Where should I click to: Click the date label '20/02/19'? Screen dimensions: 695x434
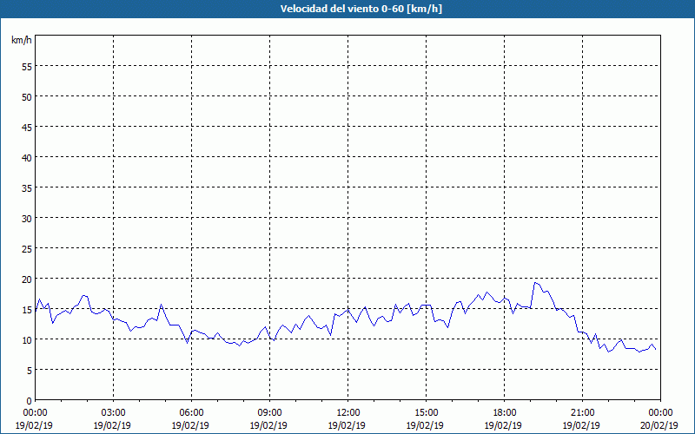coord(659,425)
